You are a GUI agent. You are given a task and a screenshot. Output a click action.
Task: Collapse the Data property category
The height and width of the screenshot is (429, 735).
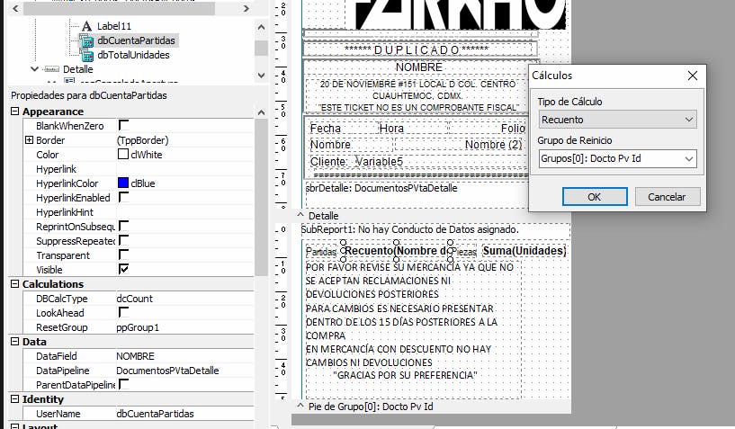[15, 342]
